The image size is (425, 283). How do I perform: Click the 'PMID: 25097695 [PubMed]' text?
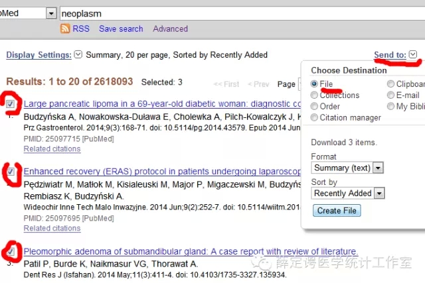pos(68,218)
